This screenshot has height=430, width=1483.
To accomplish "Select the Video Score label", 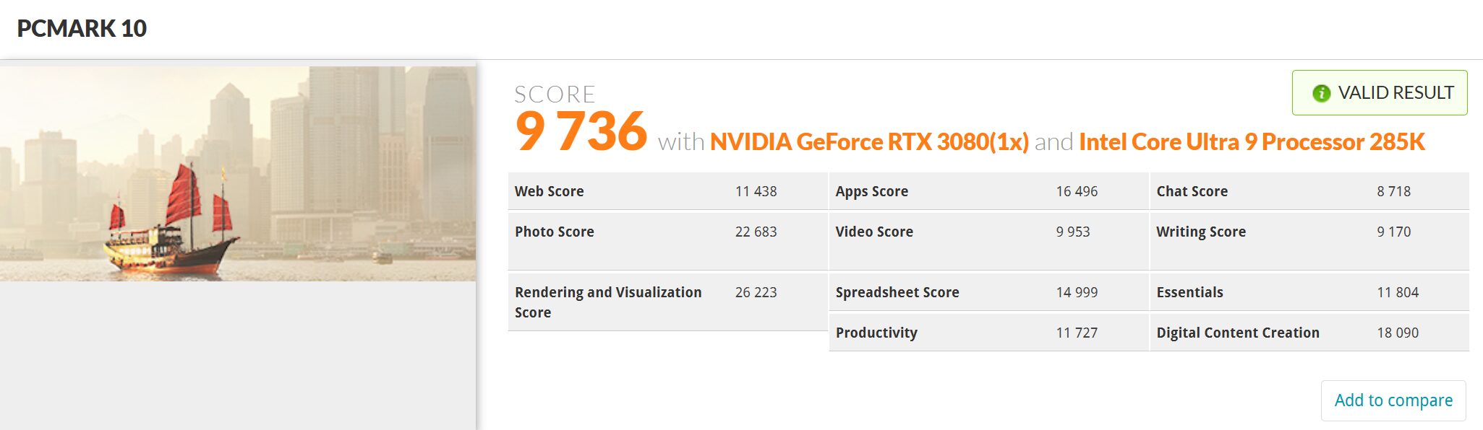I will point(874,232).
